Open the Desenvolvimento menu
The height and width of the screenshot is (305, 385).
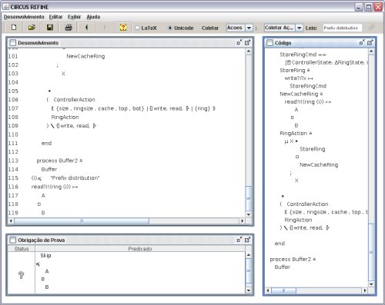(x=24, y=17)
